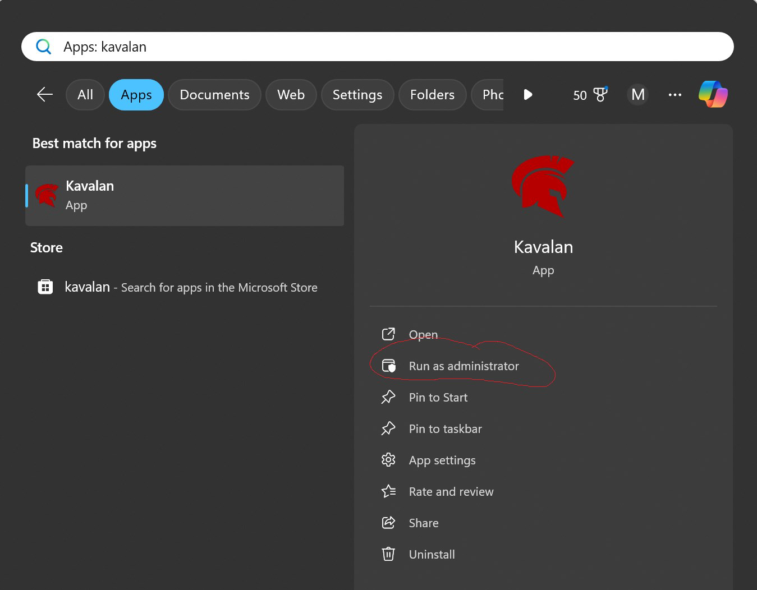Select the Apps filter tab

coord(136,95)
